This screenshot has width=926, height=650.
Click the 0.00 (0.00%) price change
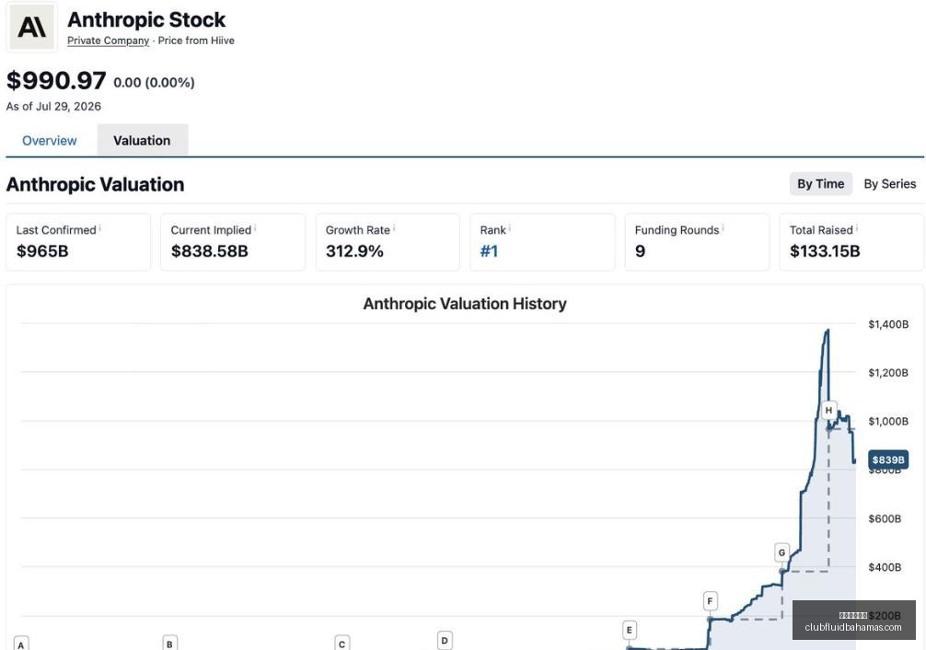(154, 83)
